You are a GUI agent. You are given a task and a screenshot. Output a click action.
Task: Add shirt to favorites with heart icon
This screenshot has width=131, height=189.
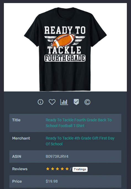tap(52, 102)
